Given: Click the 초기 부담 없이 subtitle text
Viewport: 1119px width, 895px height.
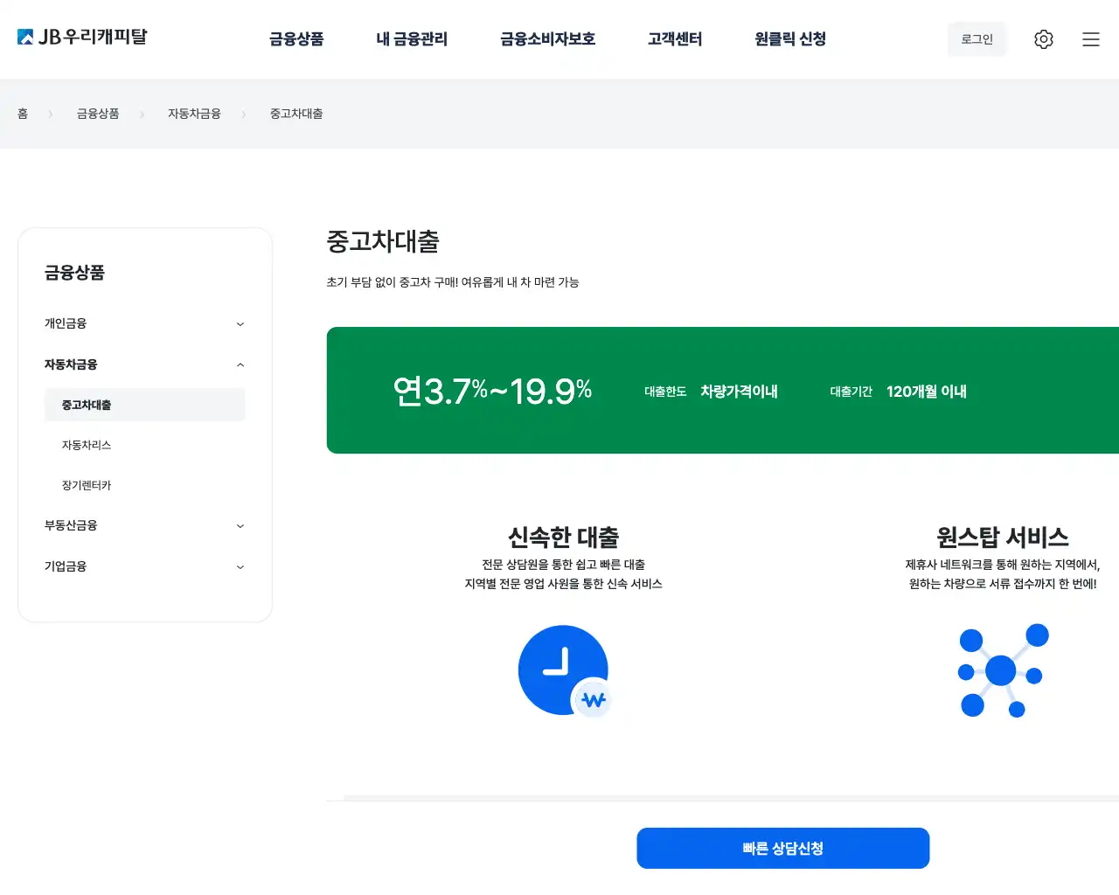Looking at the screenshot, I should (x=453, y=282).
